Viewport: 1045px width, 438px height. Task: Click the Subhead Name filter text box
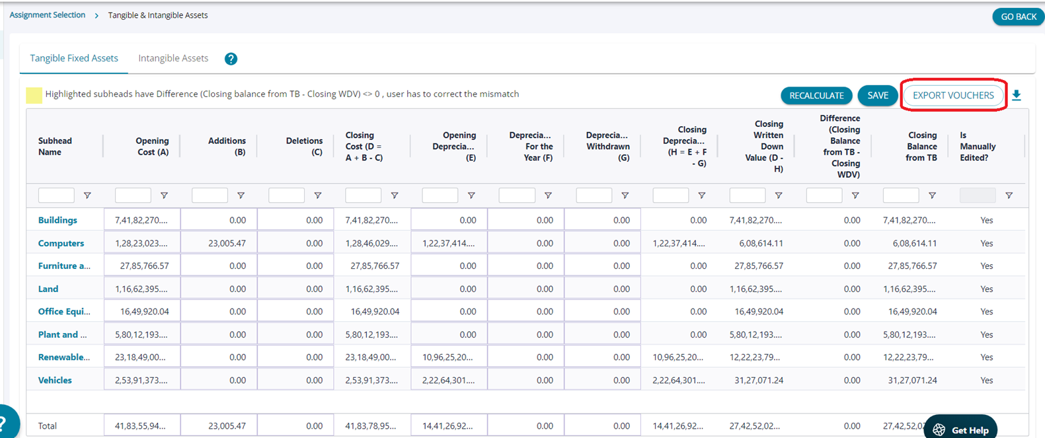56,196
